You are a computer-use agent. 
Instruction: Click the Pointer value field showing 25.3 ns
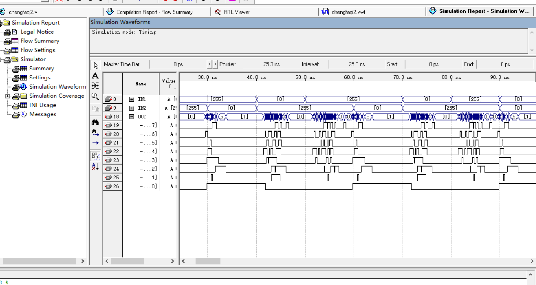271,64
